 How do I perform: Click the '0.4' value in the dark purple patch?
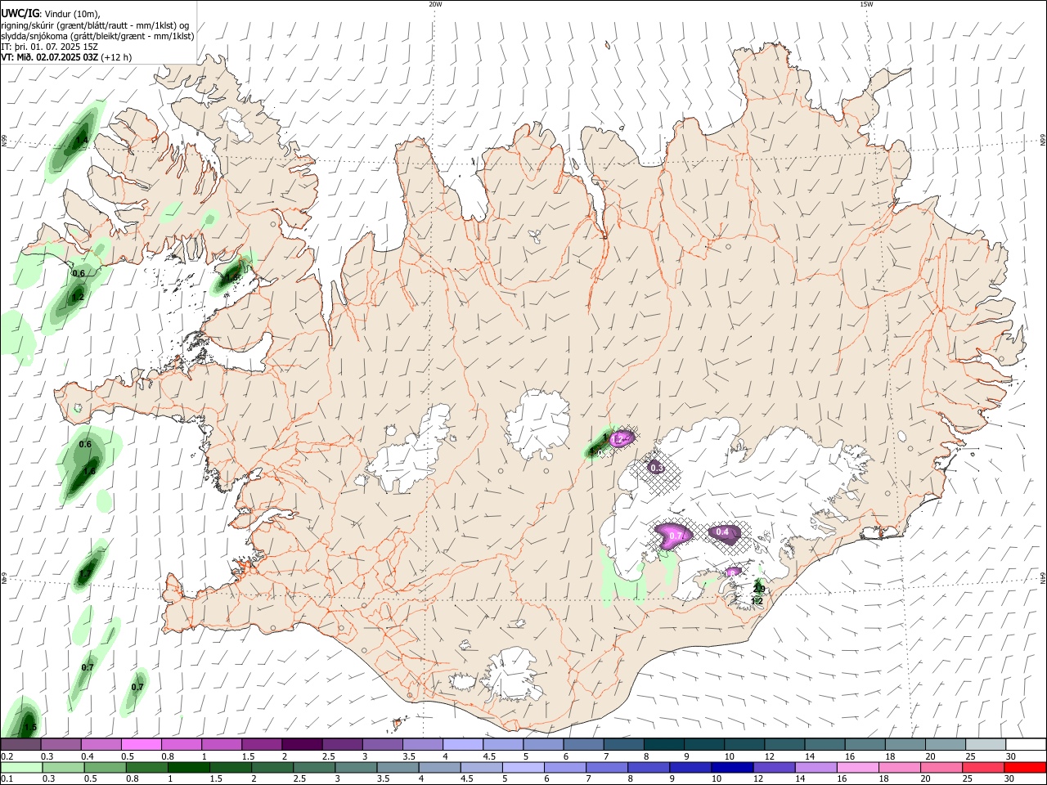[722, 532]
